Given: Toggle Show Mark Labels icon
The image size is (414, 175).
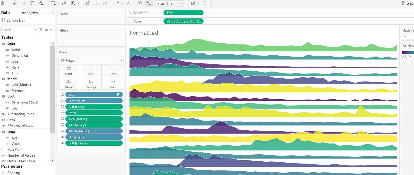Looking at the screenshot, I should click(139, 3).
